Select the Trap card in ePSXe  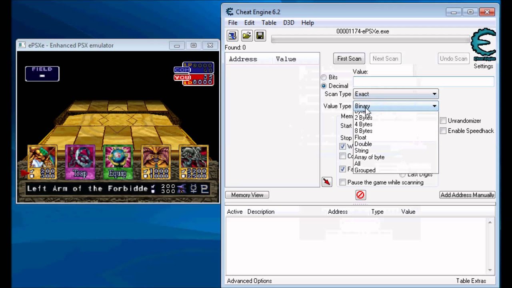pos(80,162)
